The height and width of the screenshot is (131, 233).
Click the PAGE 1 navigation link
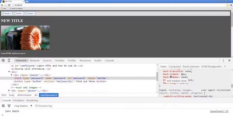(8, 13)
